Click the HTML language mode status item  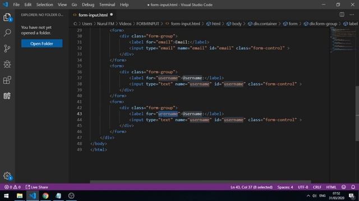[331, 187]
